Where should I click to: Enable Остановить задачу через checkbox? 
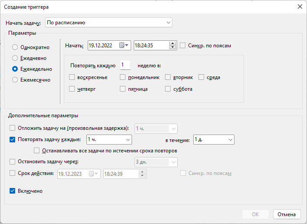coord(12,162)
